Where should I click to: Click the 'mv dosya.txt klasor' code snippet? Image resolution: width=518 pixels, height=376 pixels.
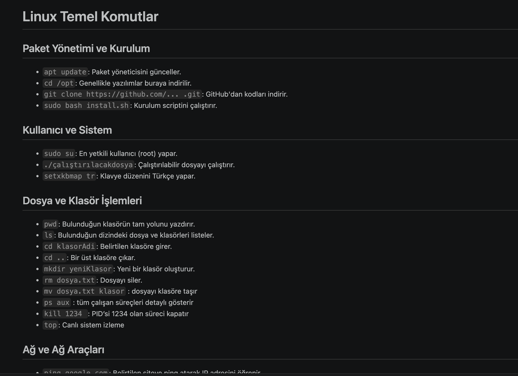point(84,291)
